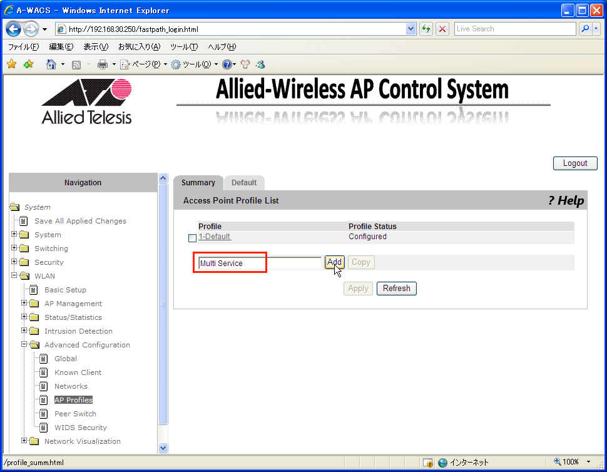Open the WIDS Security page

click(81, 428)
